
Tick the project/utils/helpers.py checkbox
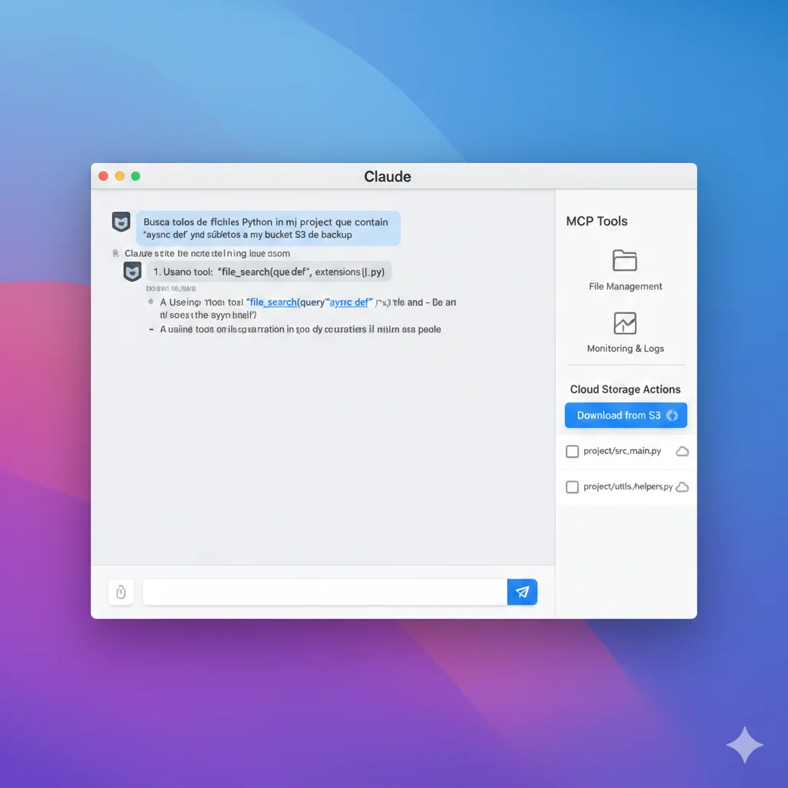573,487
